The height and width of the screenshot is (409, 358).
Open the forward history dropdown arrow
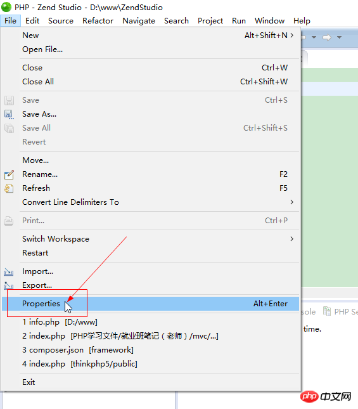(339, 37)
